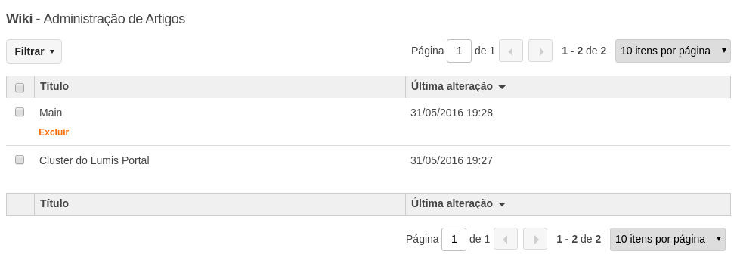Click sort arrow beside bottom Última alteração

tap(501, 204)
